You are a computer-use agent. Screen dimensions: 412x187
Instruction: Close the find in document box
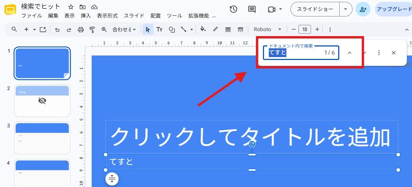[x=393, y=53]
